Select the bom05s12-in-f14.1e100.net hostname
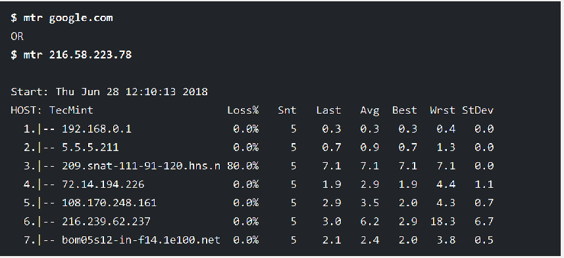The image size is (564, 258). point(141,240)
